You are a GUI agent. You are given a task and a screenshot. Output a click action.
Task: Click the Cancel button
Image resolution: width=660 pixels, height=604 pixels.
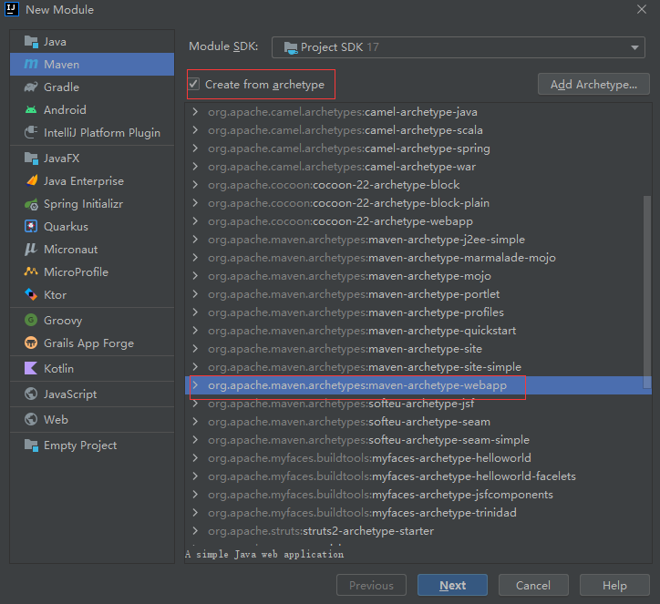(533, 585)
